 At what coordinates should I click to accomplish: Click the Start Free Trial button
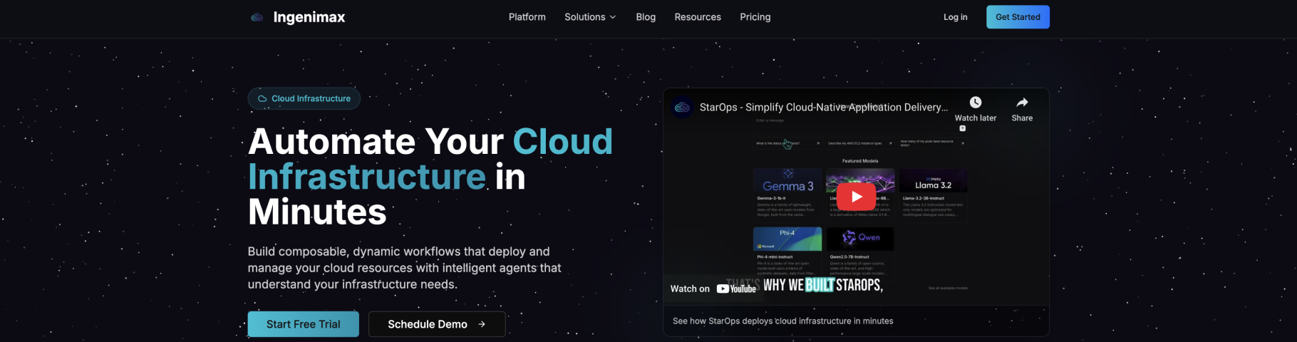[x=303, y=324]
